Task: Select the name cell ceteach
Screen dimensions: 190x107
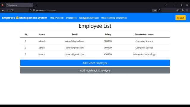Action: click(x=42, y=41)
